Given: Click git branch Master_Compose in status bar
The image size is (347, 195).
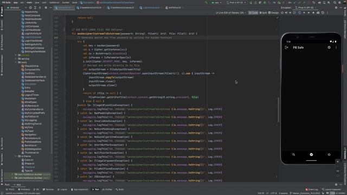Looking at the screenshot, I should click(x=305, y=193).
